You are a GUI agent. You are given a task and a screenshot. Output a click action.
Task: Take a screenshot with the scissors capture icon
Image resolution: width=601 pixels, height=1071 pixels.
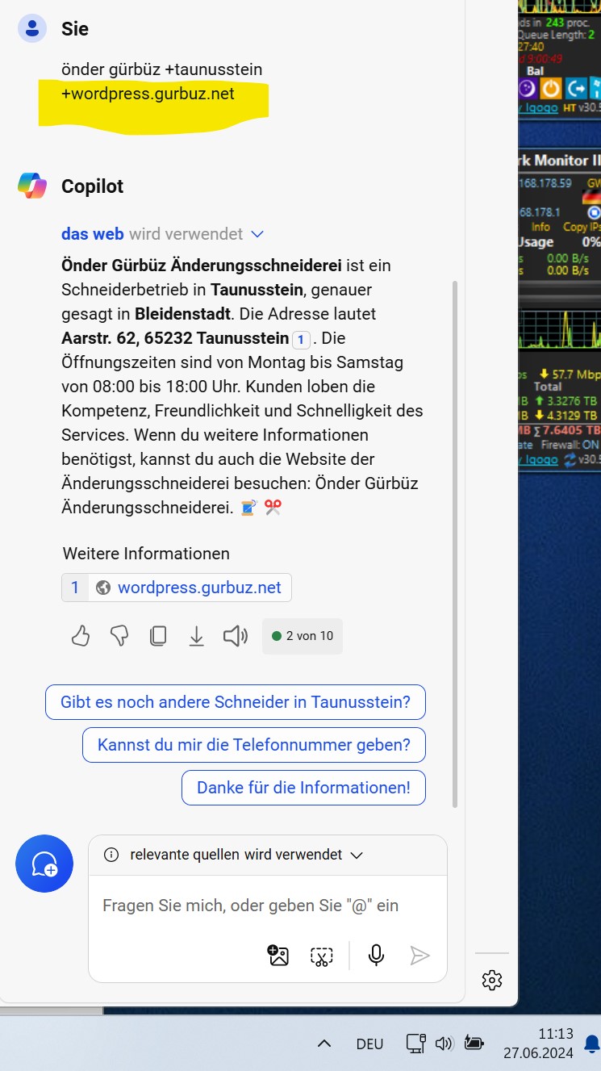322,956
